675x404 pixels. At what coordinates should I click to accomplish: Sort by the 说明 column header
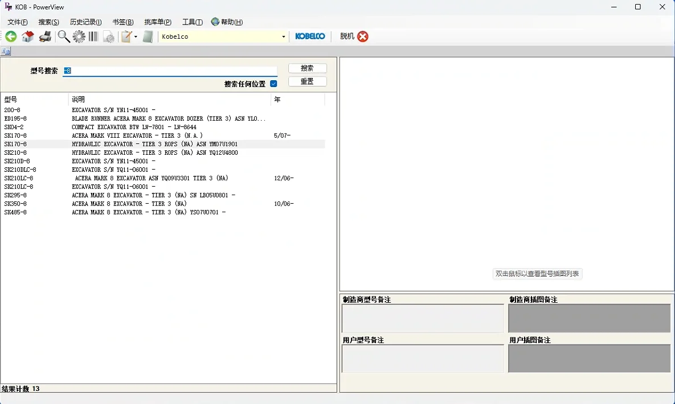pos(170,100)
